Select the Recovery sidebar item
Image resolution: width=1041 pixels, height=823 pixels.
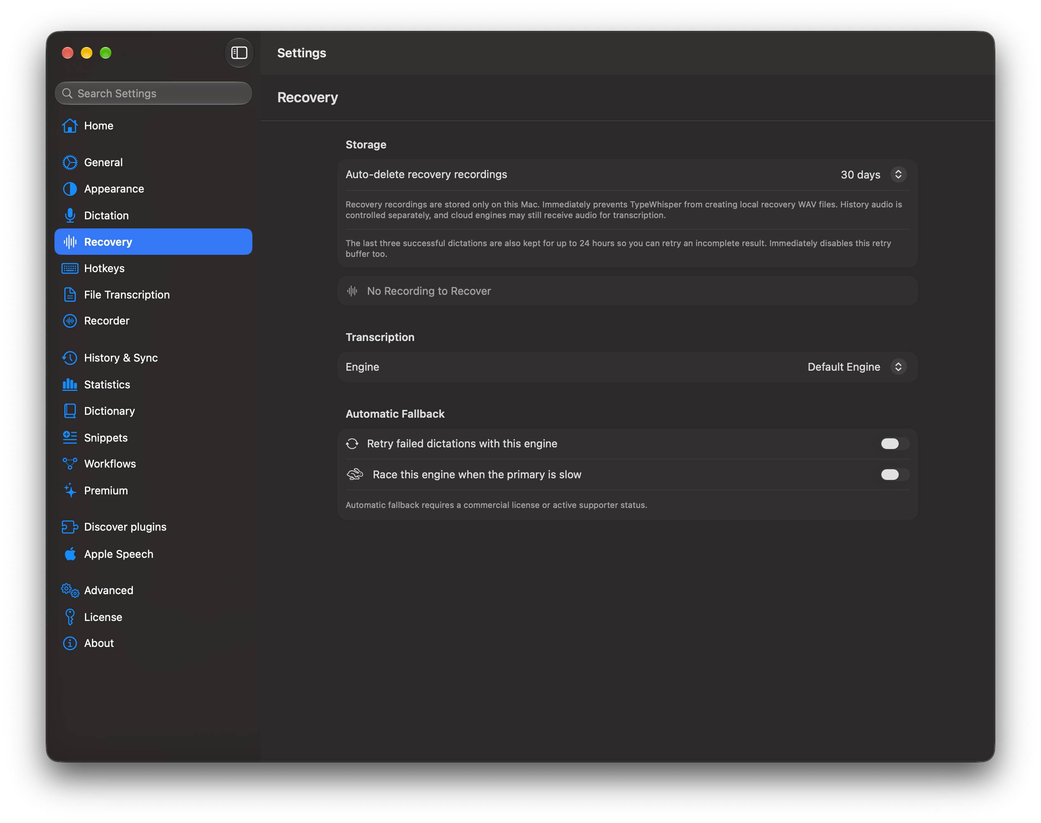(x=153, y=242)
